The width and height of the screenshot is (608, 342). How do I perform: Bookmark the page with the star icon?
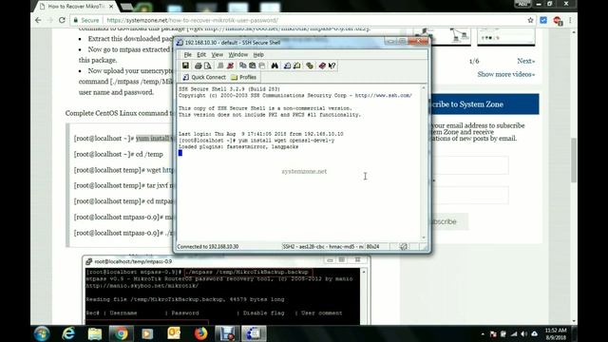530,20
